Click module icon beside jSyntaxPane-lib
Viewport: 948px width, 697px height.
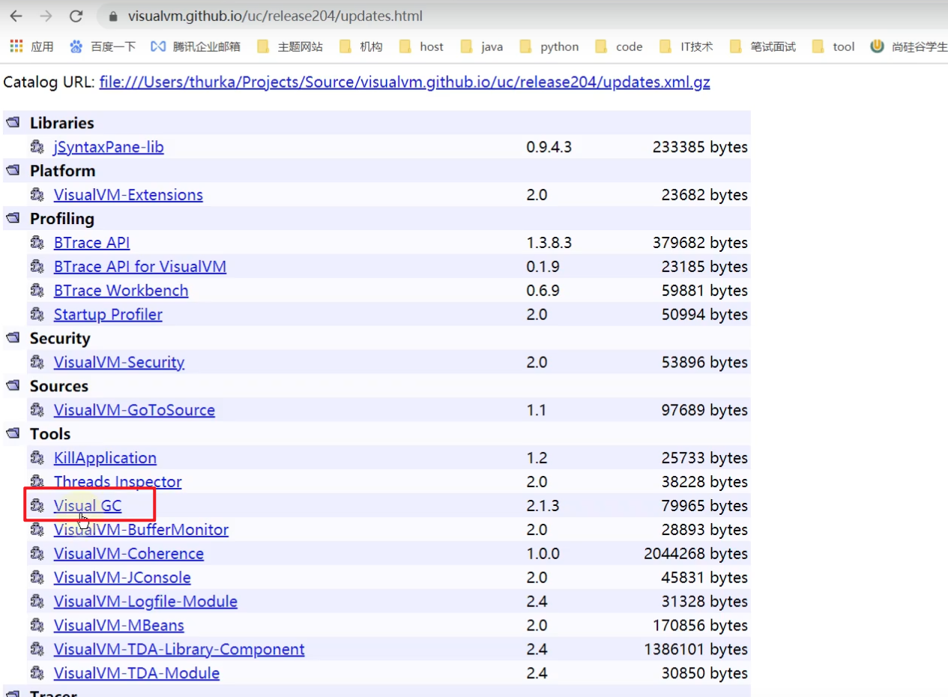click(37, 147)
